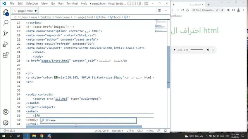Viewport: 248px width, 139px height.
Task: Open Accounts menu in activity bar
Action: [x=6, y=112]
